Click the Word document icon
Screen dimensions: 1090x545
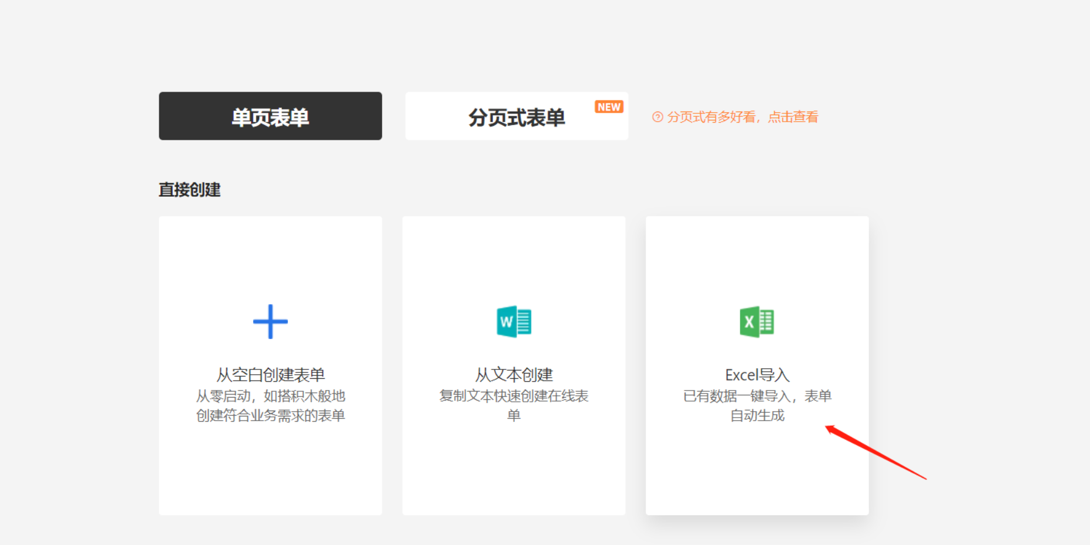[514, 321]
